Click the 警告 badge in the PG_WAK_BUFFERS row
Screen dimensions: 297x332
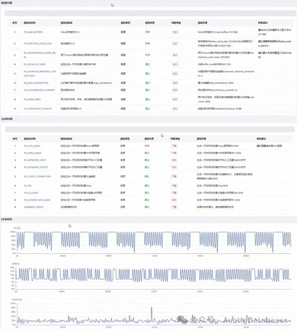[175, 32]
